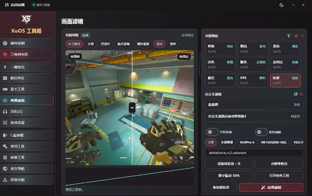Open 硬件检测 sidebar icon

point(5,43)
